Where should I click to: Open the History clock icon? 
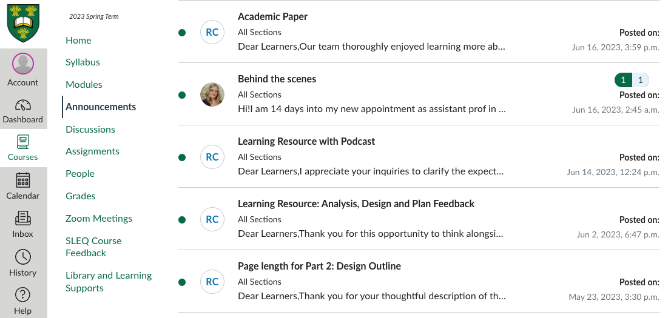click(x=22, y=257)
